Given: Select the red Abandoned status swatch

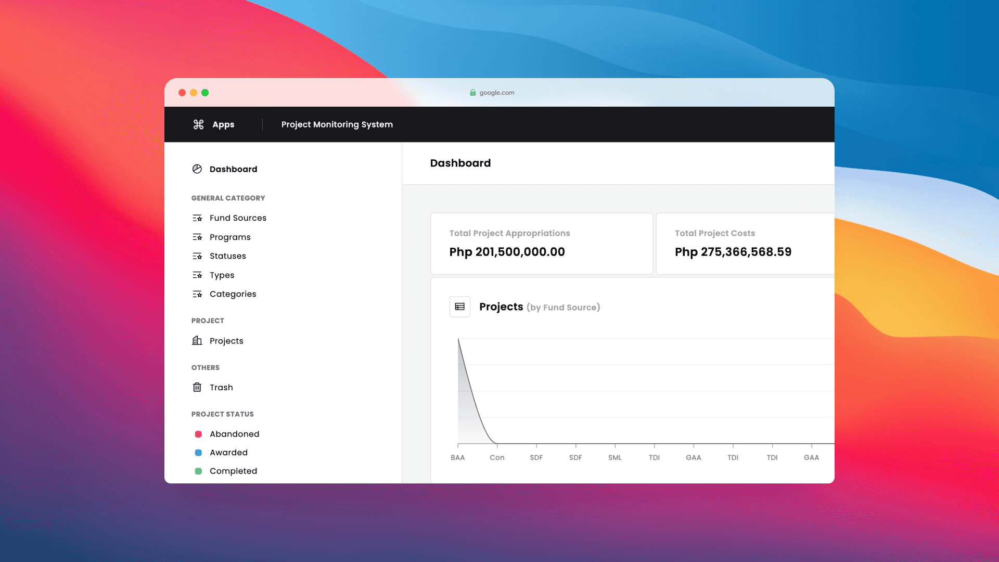Looking at the screenshot, I should [198, 434].
